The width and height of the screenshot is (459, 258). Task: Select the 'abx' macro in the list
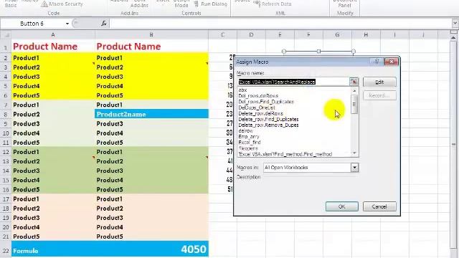(x=242, y=90)
